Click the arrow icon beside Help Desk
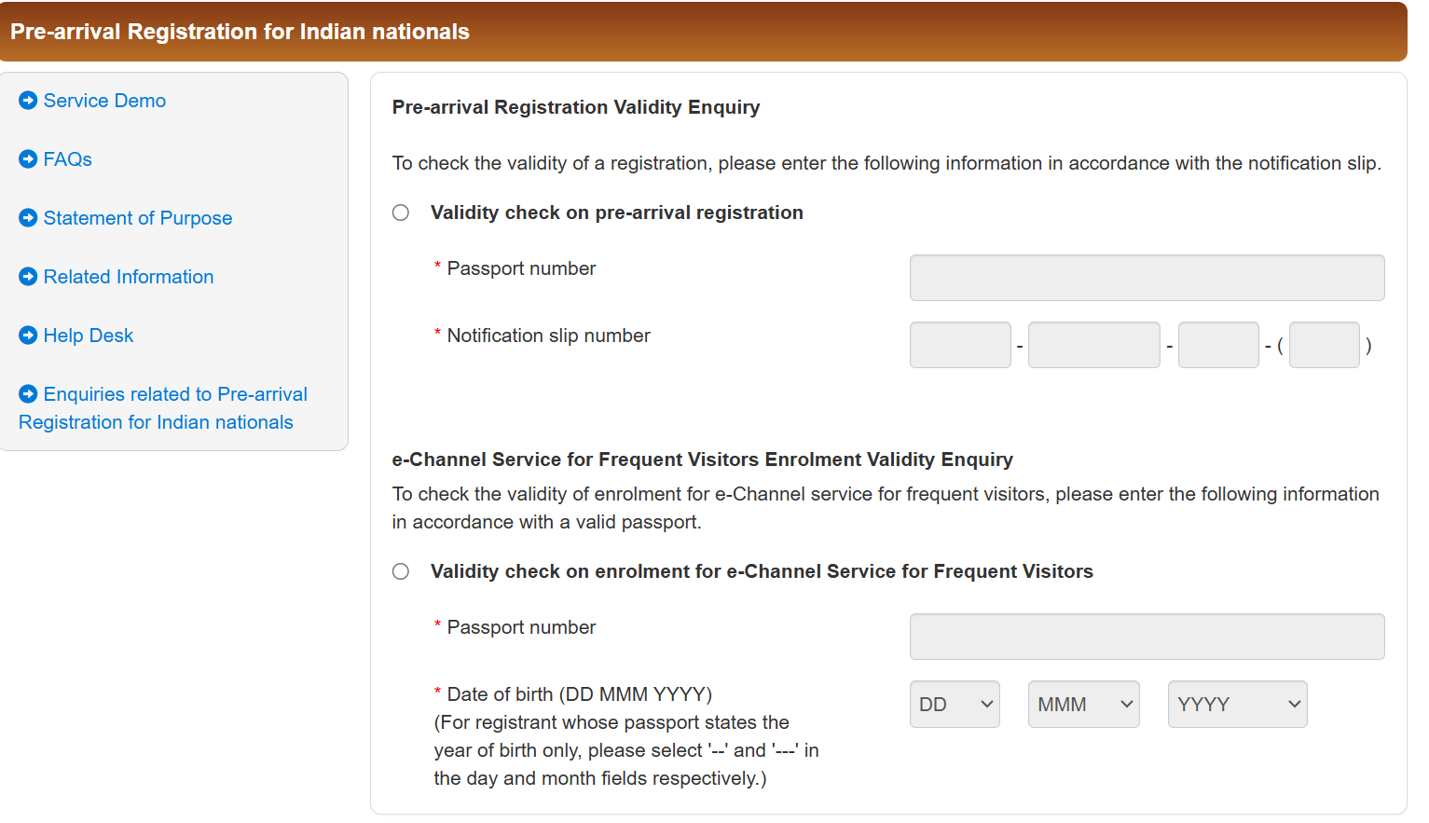The image size is (1429, 823). click(27, 336)
